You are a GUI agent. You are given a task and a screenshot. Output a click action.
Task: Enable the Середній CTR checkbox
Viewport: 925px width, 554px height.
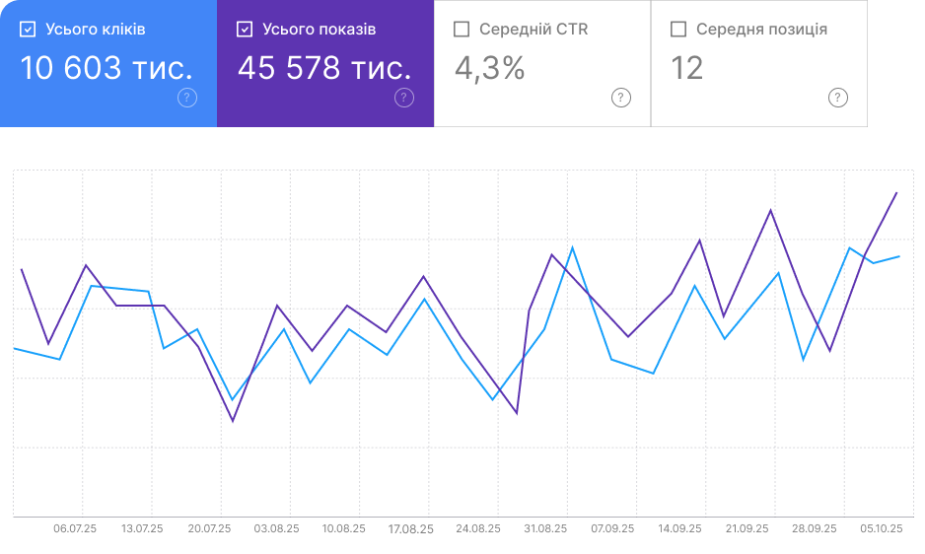coord(462,30)
